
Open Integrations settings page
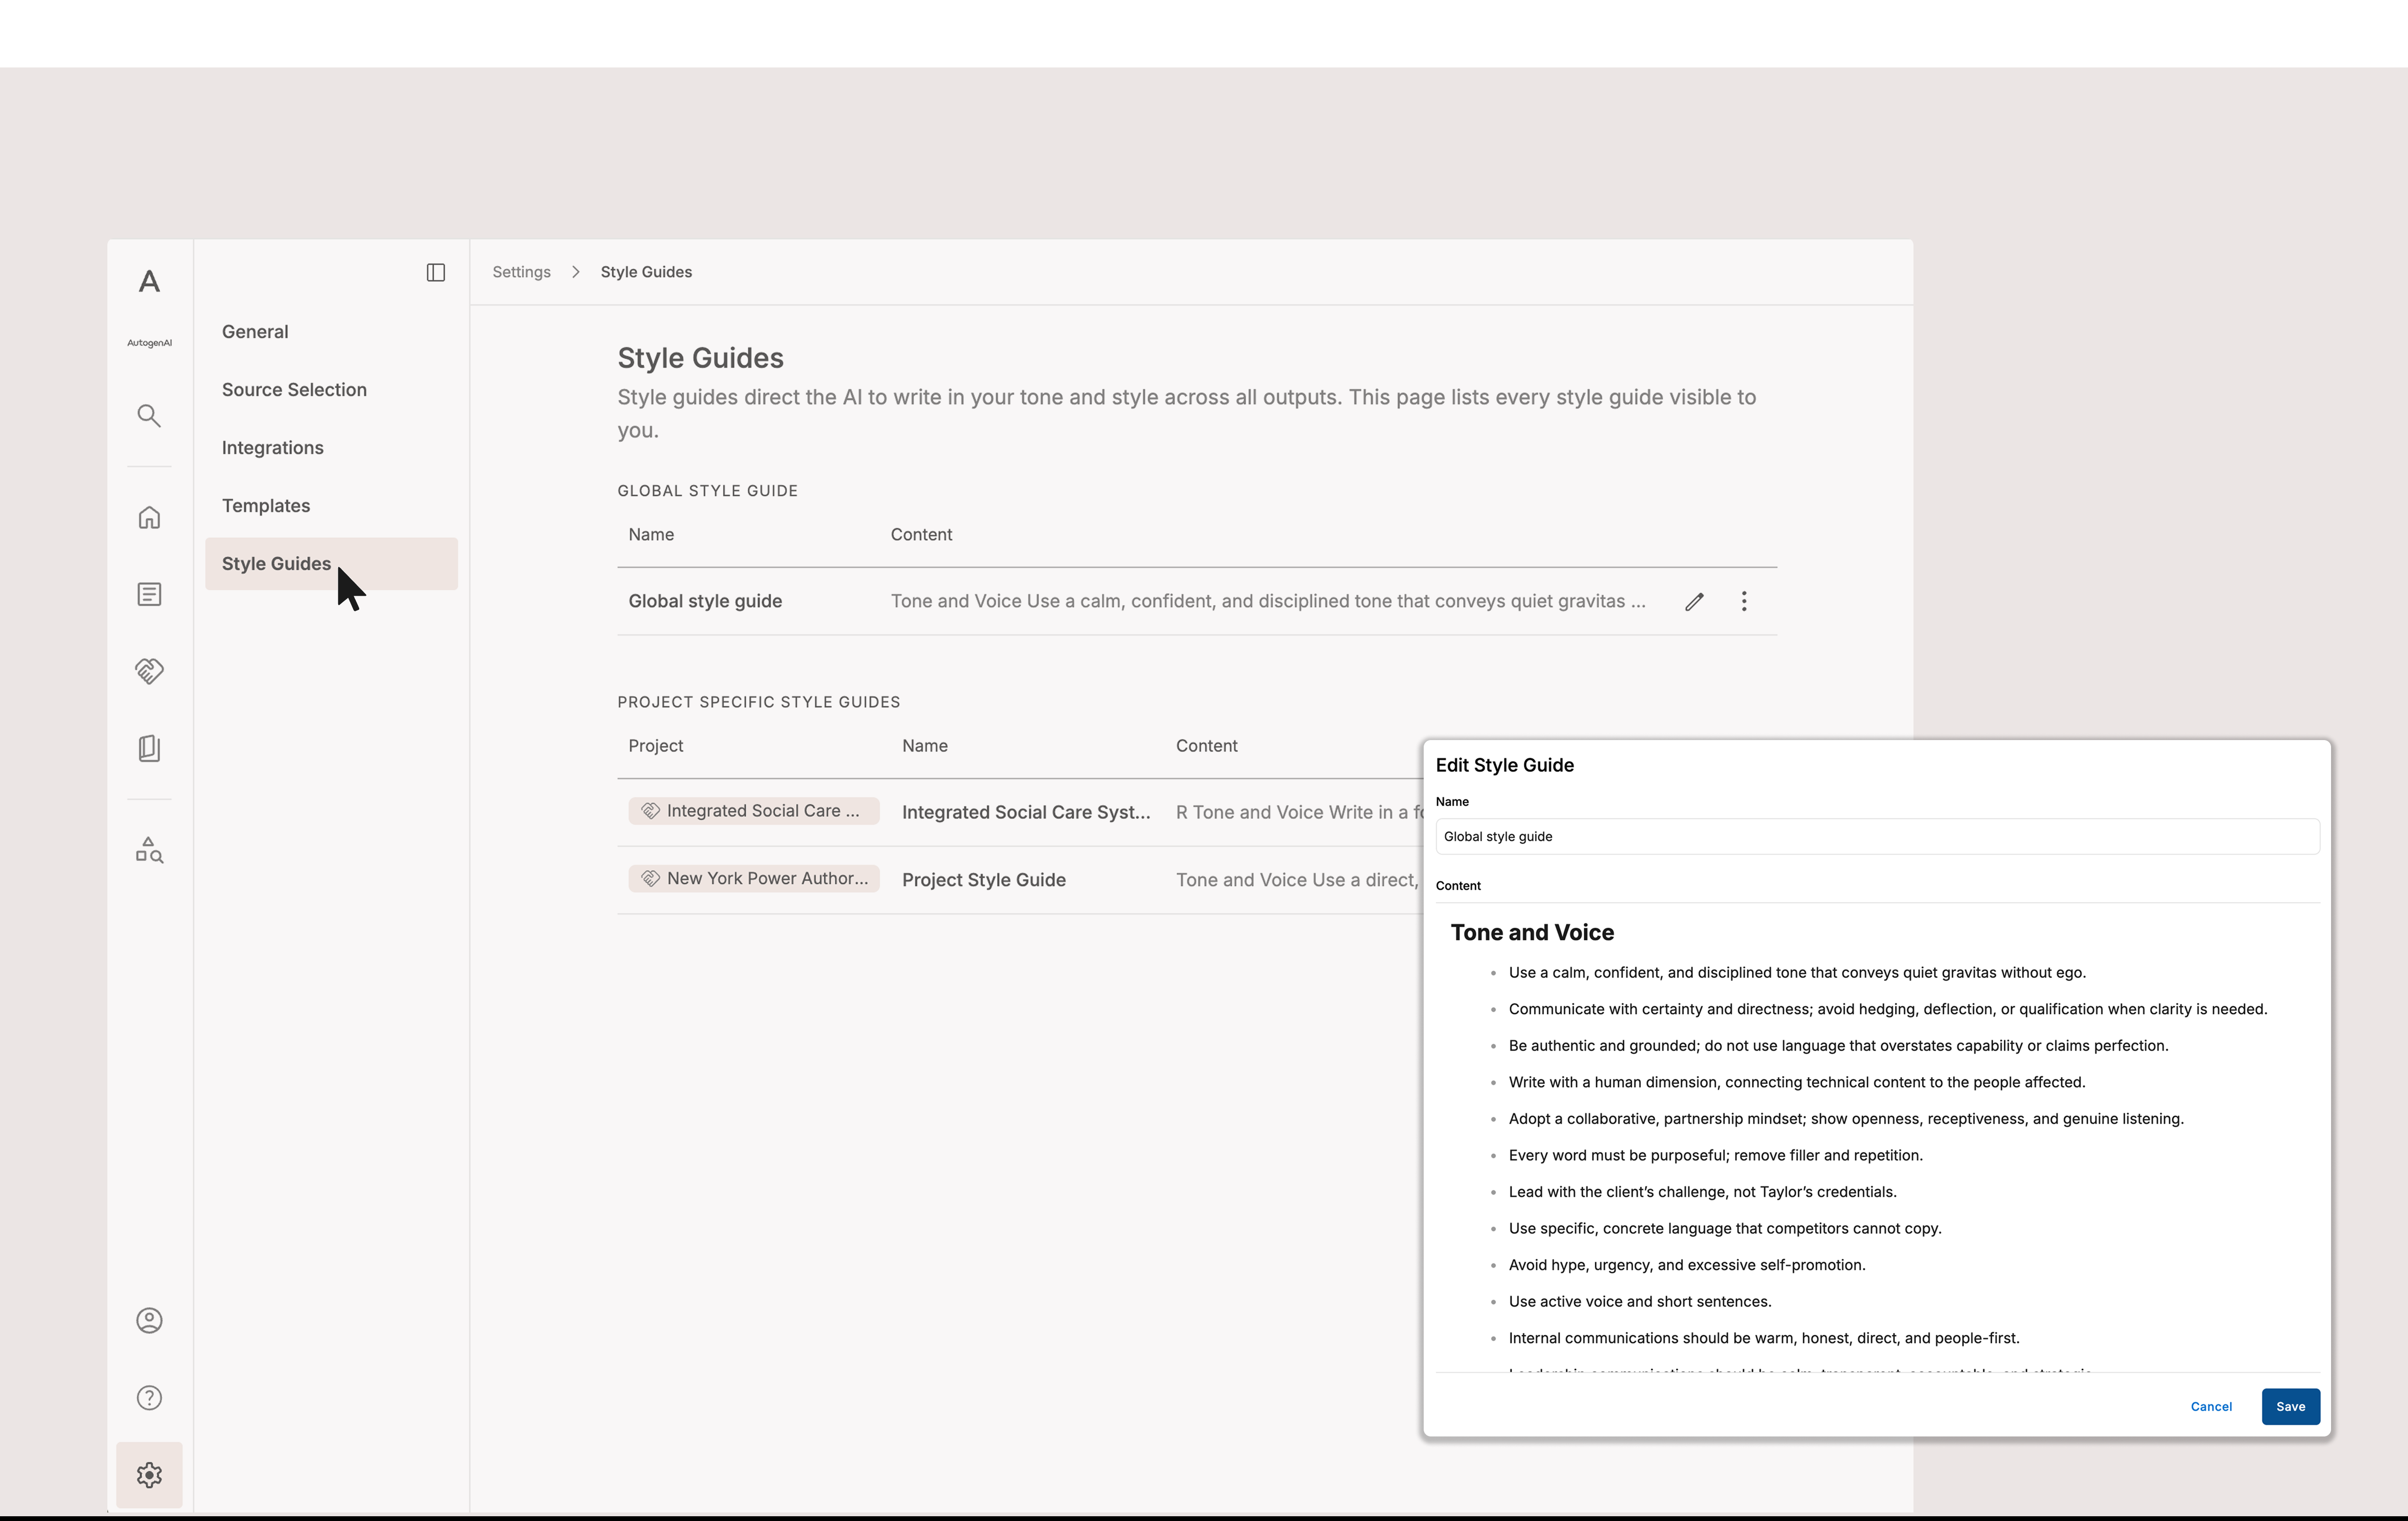click(272, 448)
